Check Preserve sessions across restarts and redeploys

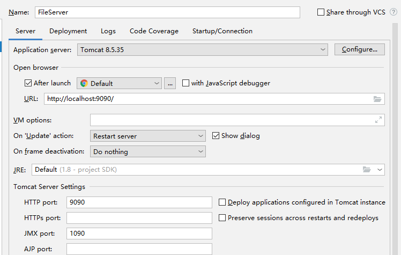coord(222,217)
